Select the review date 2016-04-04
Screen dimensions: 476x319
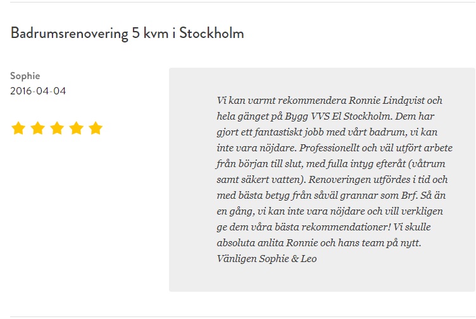click(38, 91)
